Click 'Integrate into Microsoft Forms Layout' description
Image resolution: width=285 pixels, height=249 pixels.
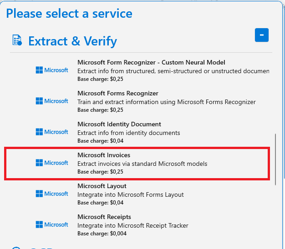[x=131, y=194]
